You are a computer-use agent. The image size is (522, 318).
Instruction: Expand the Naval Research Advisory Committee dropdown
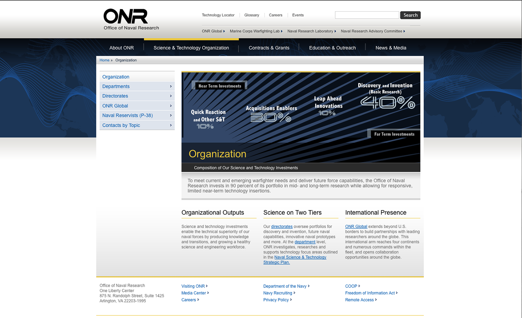(373, 31)
